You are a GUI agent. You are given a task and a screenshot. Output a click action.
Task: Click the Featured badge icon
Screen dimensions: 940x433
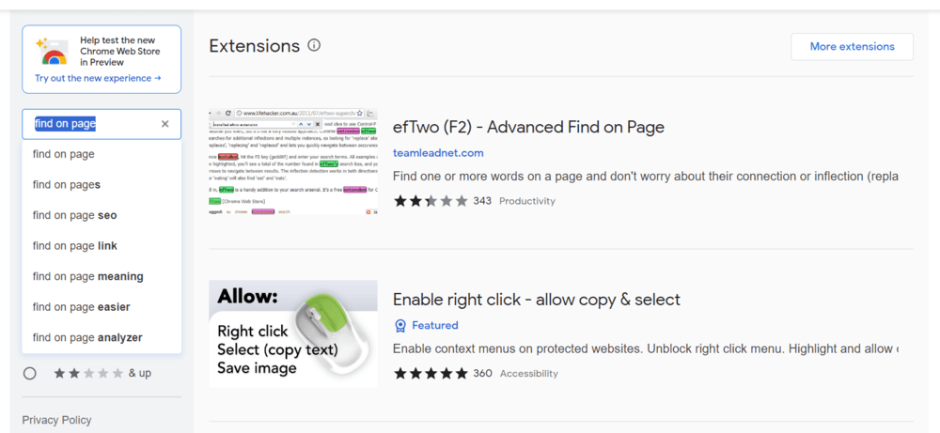coord(400,325)
